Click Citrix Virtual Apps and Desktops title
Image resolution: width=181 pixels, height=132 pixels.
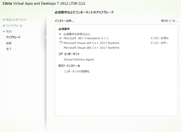click(x=44, y=3)
